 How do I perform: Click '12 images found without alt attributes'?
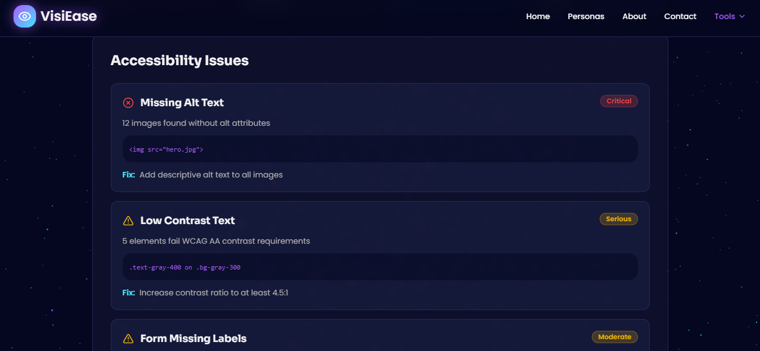coord(196,123)
